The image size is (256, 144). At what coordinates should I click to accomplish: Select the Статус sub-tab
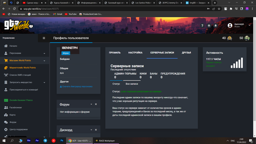pyautogui.click(x=116, y=84)
